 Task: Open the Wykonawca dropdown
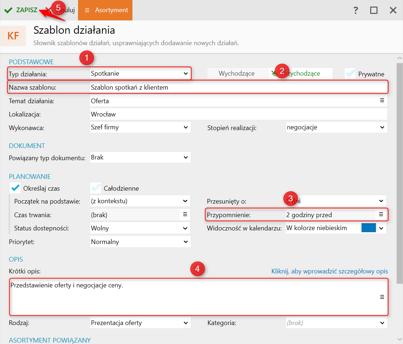pyautogui.click(x=140, y=127)
